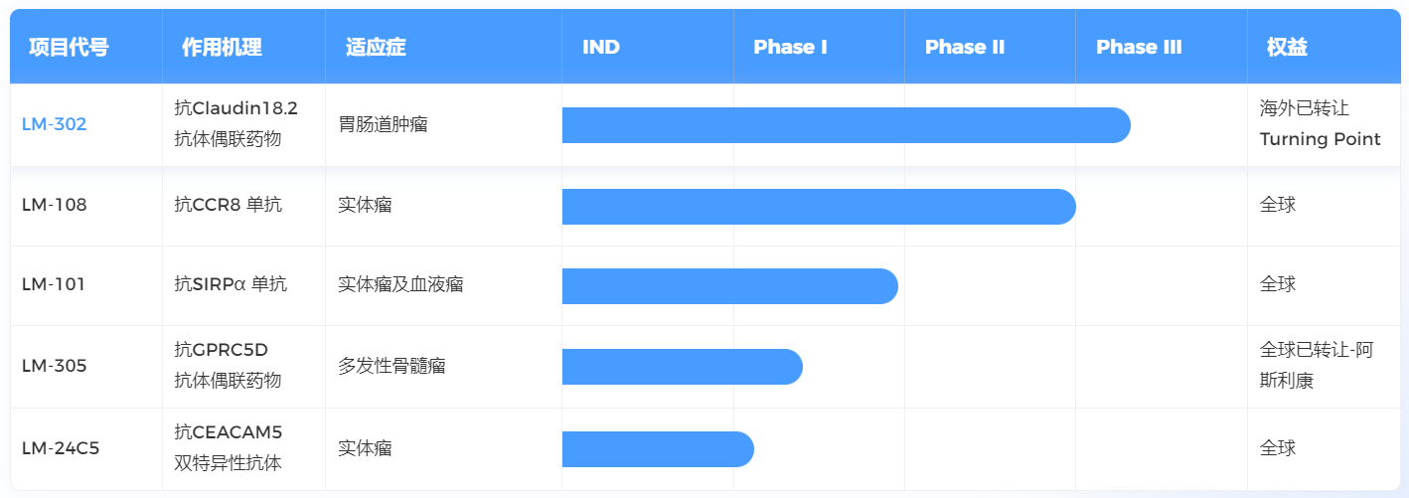Click the 作用机理 column header
The height and width of the screenshot is (498, 1409).
[x=222, y=48]
